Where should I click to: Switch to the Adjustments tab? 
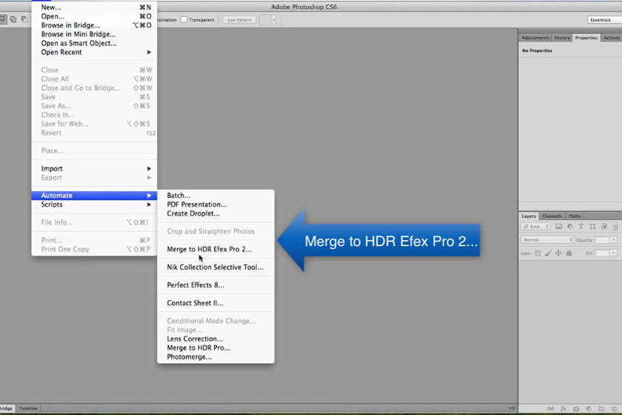(x=535, y=38)
